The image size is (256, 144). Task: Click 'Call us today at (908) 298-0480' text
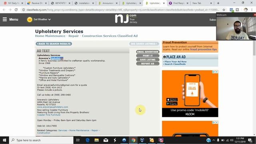[x=54, y=95]
